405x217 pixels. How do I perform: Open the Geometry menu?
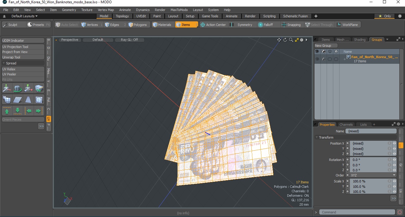pos(69,10)
